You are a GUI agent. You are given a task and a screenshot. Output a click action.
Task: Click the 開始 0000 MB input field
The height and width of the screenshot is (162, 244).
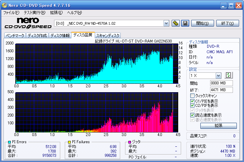click(x=221, y=83)
